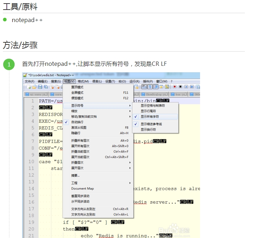
Task: Open the 语言(L) menu
Action: pyautogui.click(x=97, y=81)
